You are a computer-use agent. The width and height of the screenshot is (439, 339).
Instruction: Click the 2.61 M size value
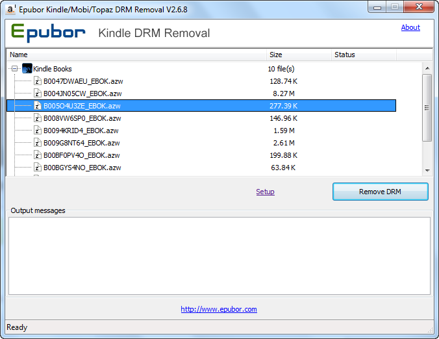point(284,143)
